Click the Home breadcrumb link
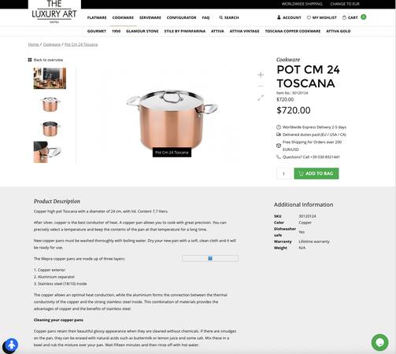396x354 pixels. 33,45
